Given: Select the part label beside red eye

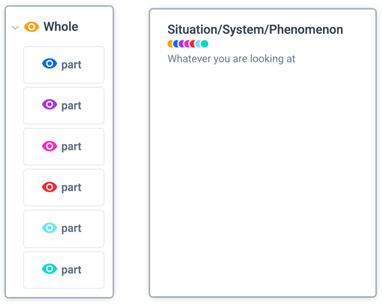Looking at the screenshot, I should pos(71,188).
